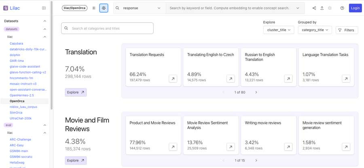Click the lilac/OpenOrca dataset pill
Viewport: 364px width, 168px height.
tap(74, 8)
